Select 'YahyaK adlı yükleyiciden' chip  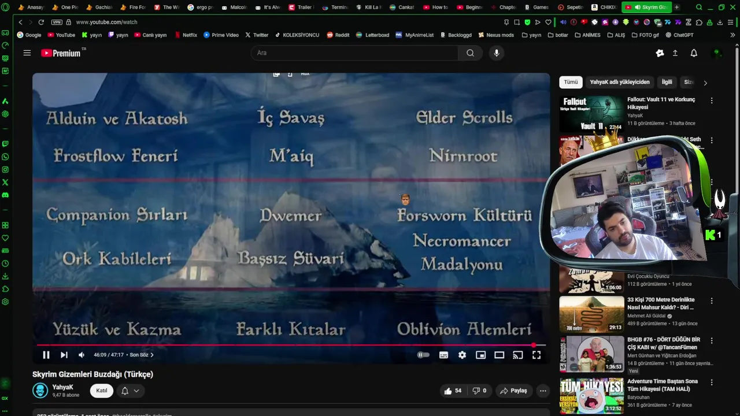[620, 82]
